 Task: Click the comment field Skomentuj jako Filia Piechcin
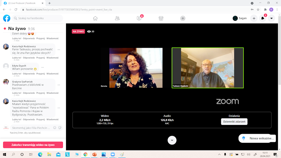[x=31, y=128]
